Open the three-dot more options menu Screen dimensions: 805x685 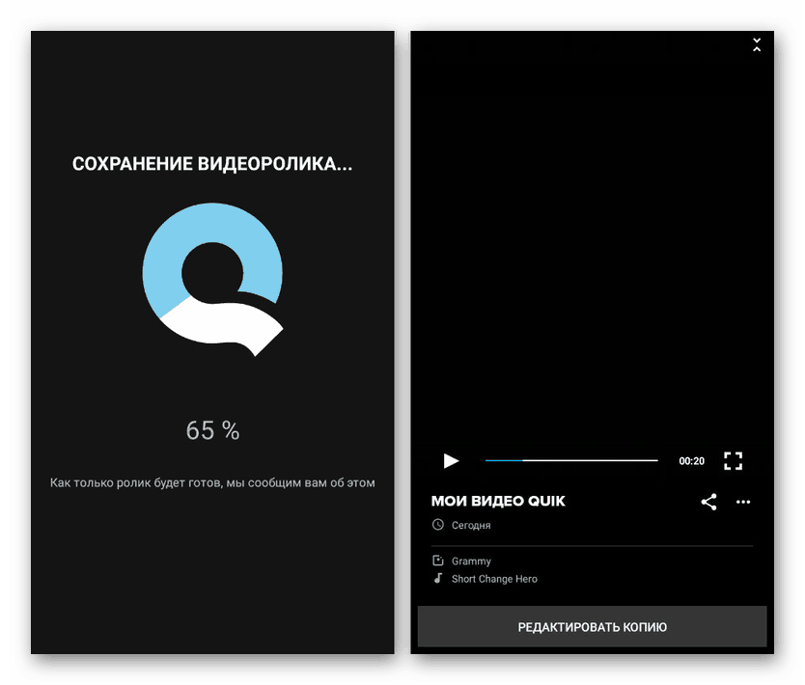click(743, 502)
